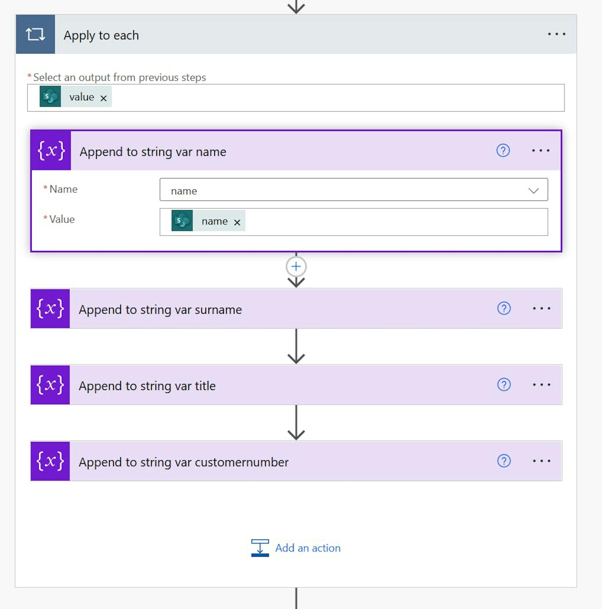This screenshot has width=602, height=609.
Task: Expand Append to string var customernumber action
Action: coord(296,461)
